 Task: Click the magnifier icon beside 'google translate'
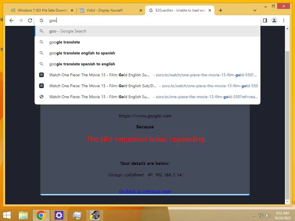pos(41,42)
